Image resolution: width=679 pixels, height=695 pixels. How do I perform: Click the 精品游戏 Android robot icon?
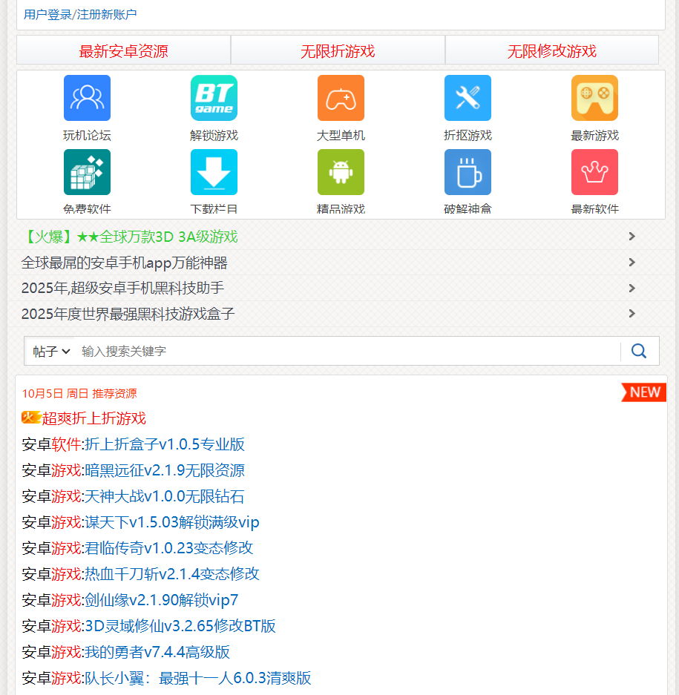(341, 171)
